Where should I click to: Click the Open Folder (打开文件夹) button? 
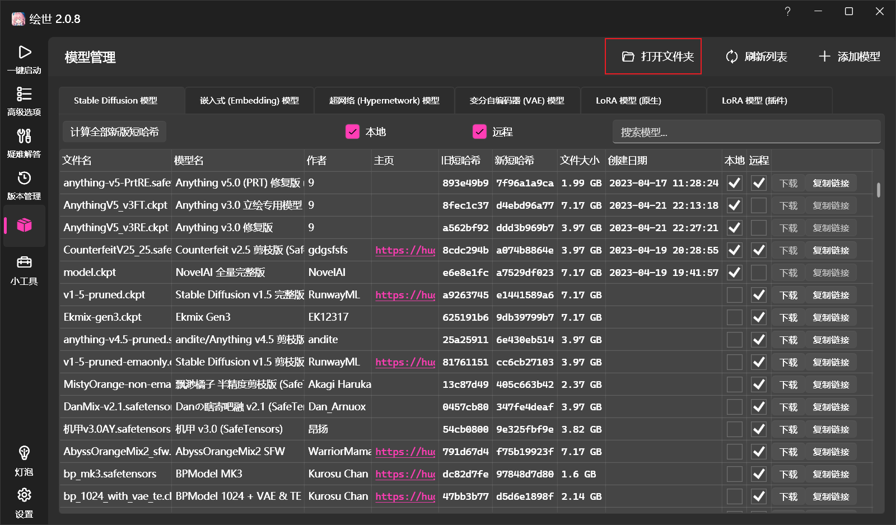(x=653, y=57)
